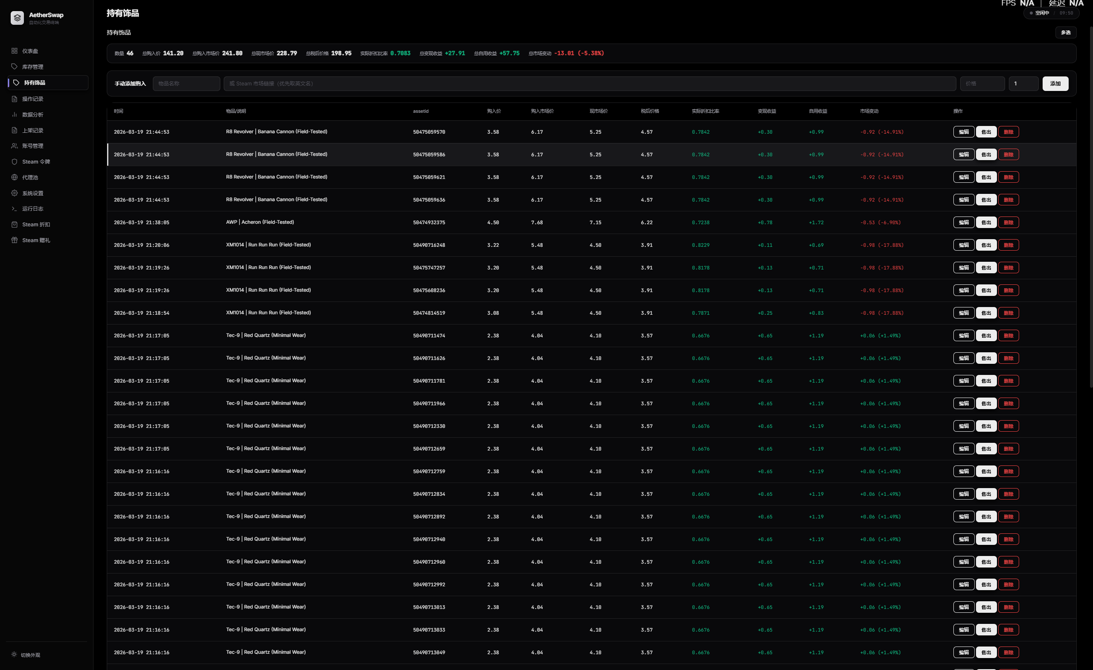Open 操作记录 document icon
The width and height of the screenshot is (1093, 670).
coord(14,99)
